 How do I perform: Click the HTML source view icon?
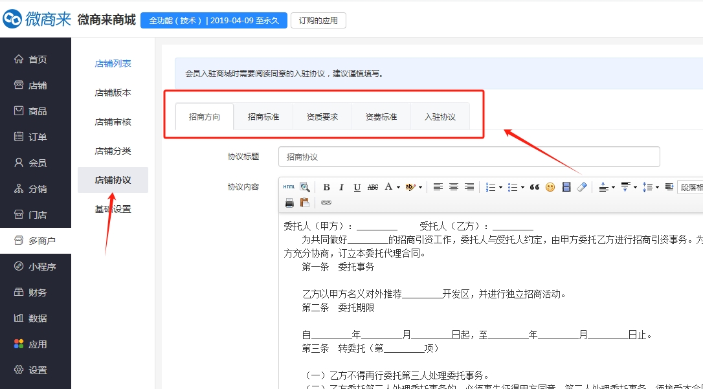289,187
